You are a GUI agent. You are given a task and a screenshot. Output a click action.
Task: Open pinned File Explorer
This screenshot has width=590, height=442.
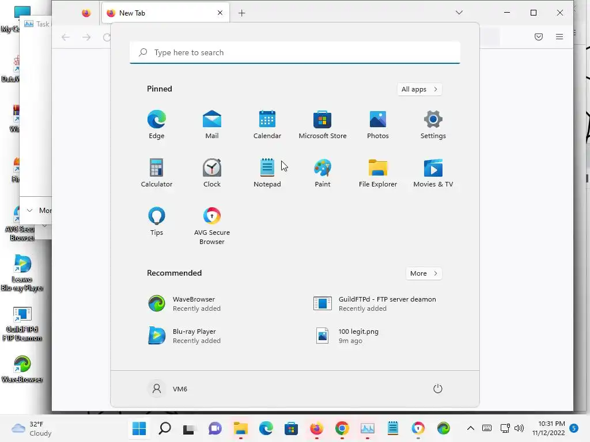[378, 173]
